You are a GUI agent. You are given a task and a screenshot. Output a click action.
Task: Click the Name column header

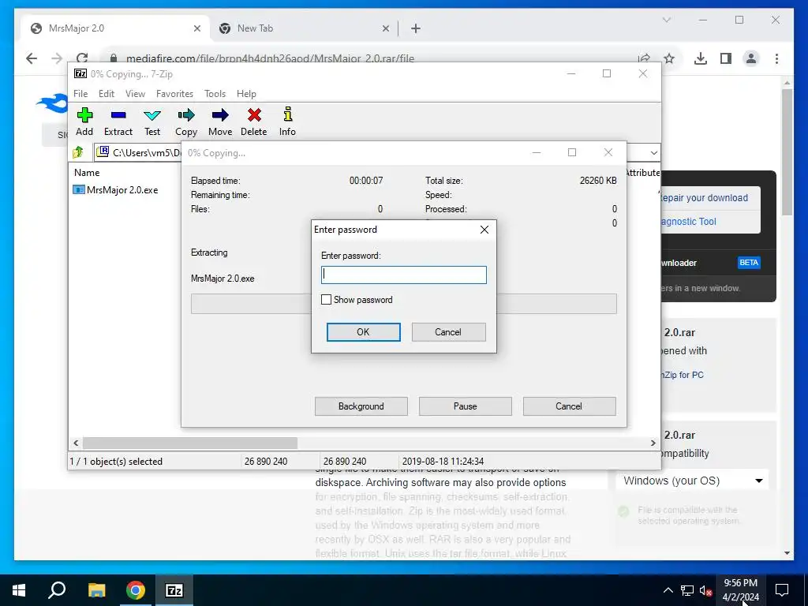point(87,173)
